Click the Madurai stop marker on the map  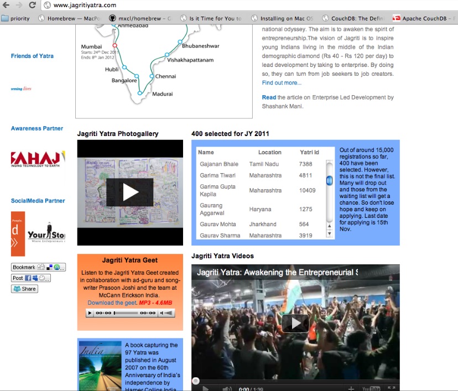click(x=140, y=93)
